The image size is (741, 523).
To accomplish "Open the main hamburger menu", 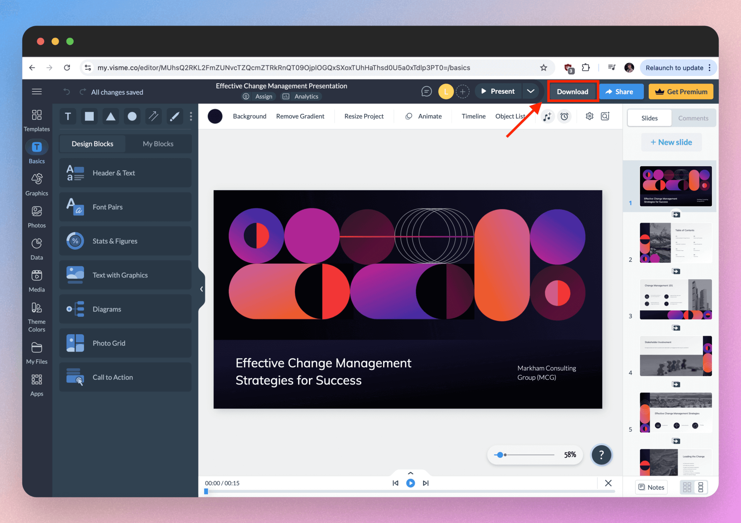I will point(37,92).
